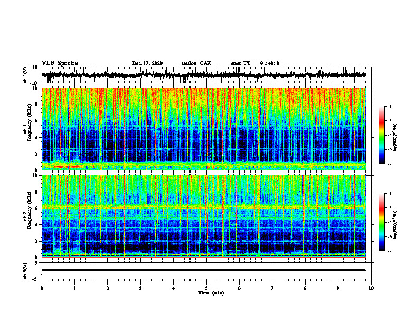The width and height of the screenshot is (418, 323).
Task: Click the "ch.3(V)" axis label
Action: (x=25, y=271)
